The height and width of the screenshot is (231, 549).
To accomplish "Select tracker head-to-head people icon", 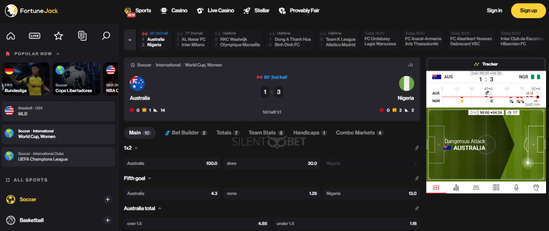I will pyautogui.click(x=476, y=187).
